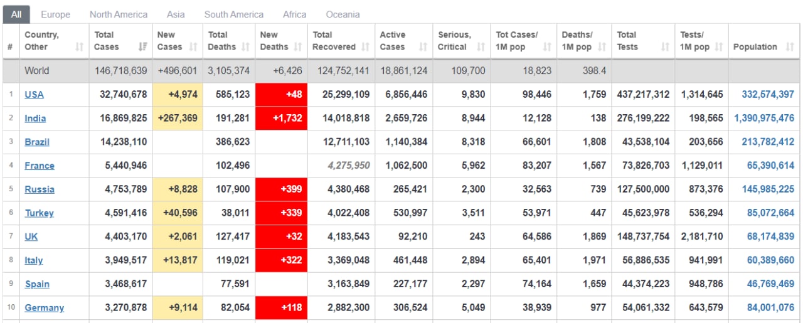The height and width of the screenshot is (323, 803).
Task: Open the Spain country link
Action: [x=37, y=284]
